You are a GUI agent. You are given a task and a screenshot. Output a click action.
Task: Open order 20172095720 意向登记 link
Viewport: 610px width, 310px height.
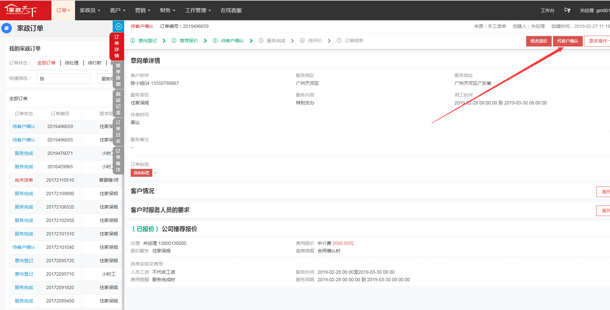pyautogui.click(x=24, y=261)
